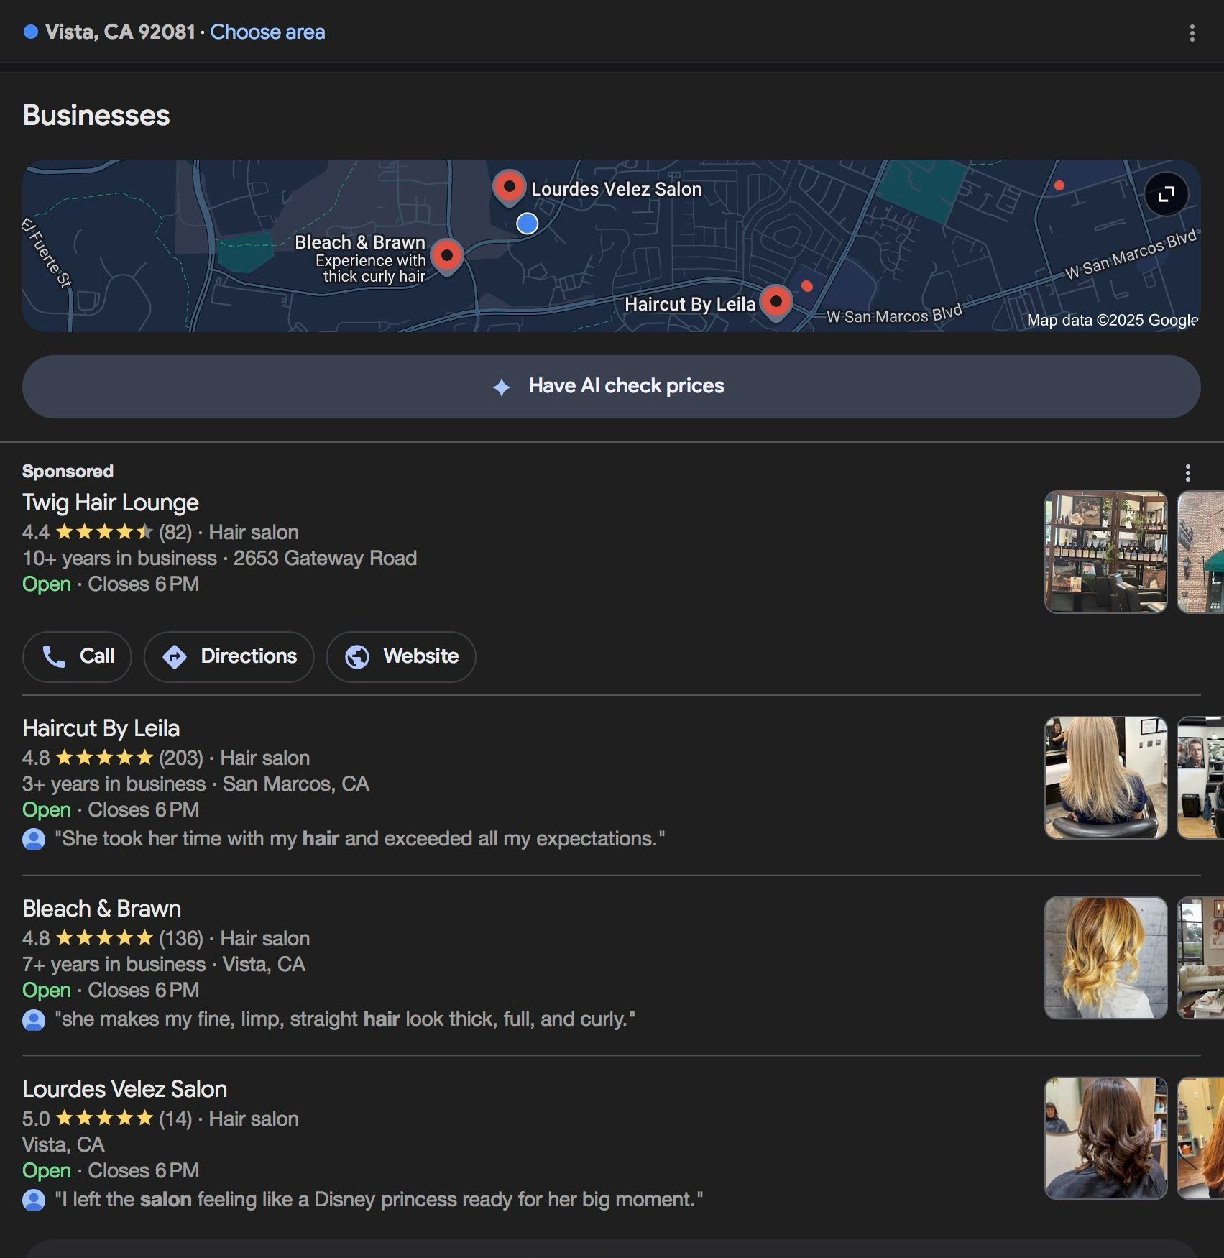
Task: Open the Choose area location selector
Action: click(267, 32)
